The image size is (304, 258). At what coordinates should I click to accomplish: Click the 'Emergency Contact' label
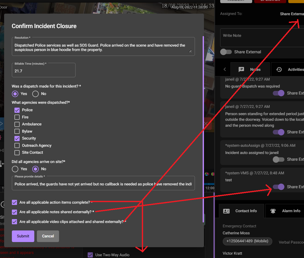pyautogui.click(x=240, y=226)
